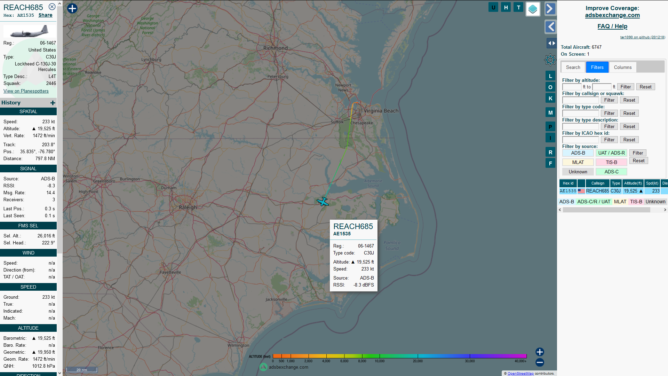Image resolution: width=668 pixels, height=376 pixels.
Task: Click the right arrow sidebar button
Action: point(550,9)
